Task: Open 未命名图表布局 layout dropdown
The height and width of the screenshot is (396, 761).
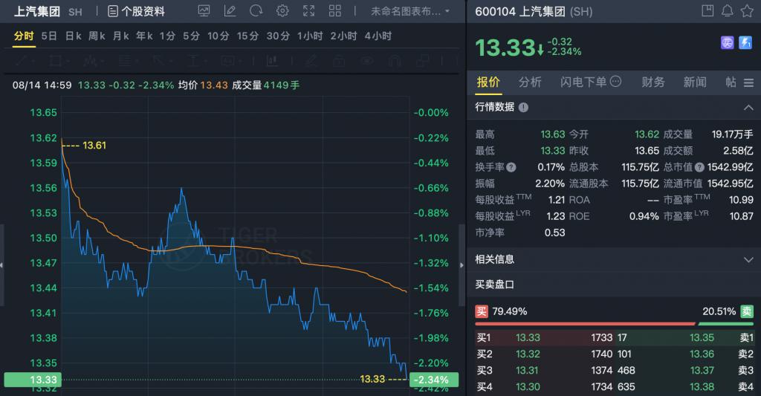Action: (410, 11)
